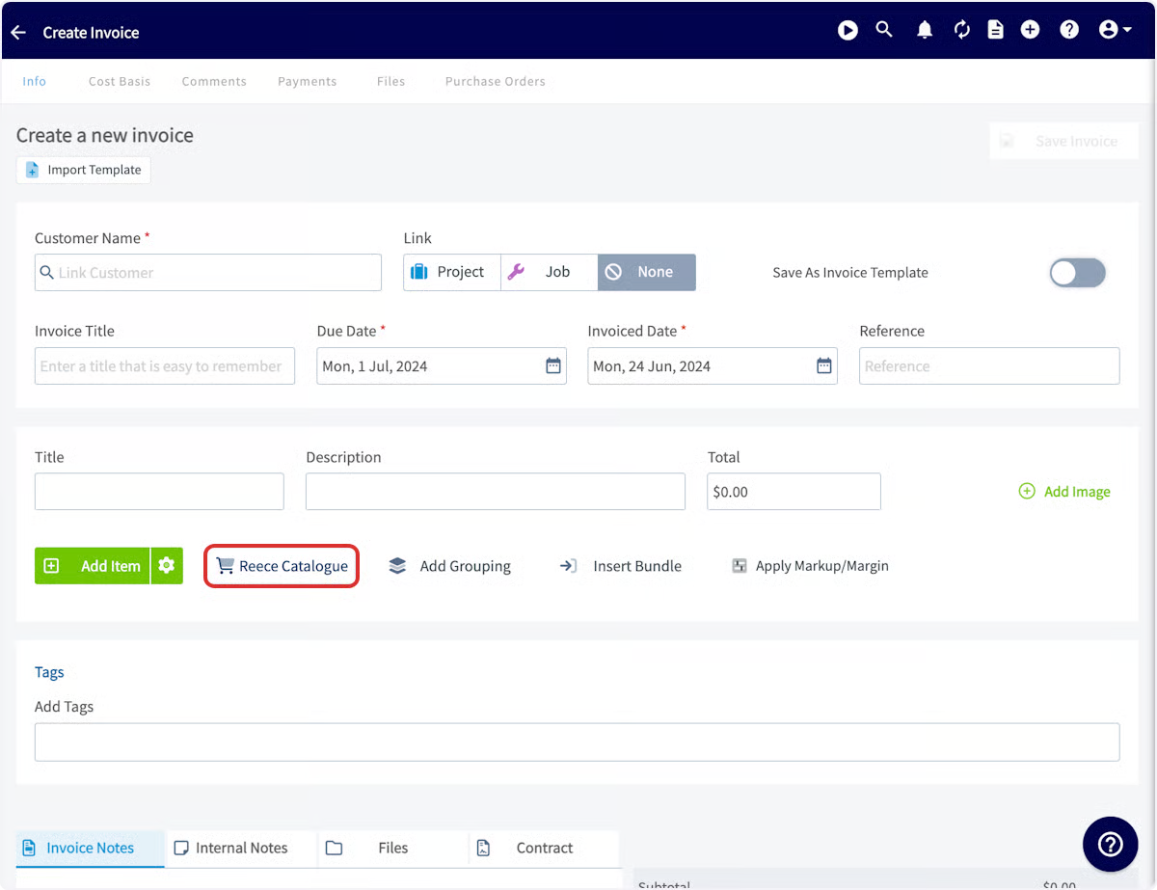Click the Import Template button
1157x890 pixels.
(84, 170)
